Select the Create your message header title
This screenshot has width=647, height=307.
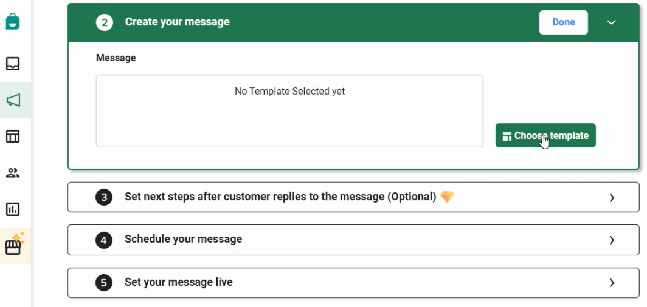click(x=178, y=22)
